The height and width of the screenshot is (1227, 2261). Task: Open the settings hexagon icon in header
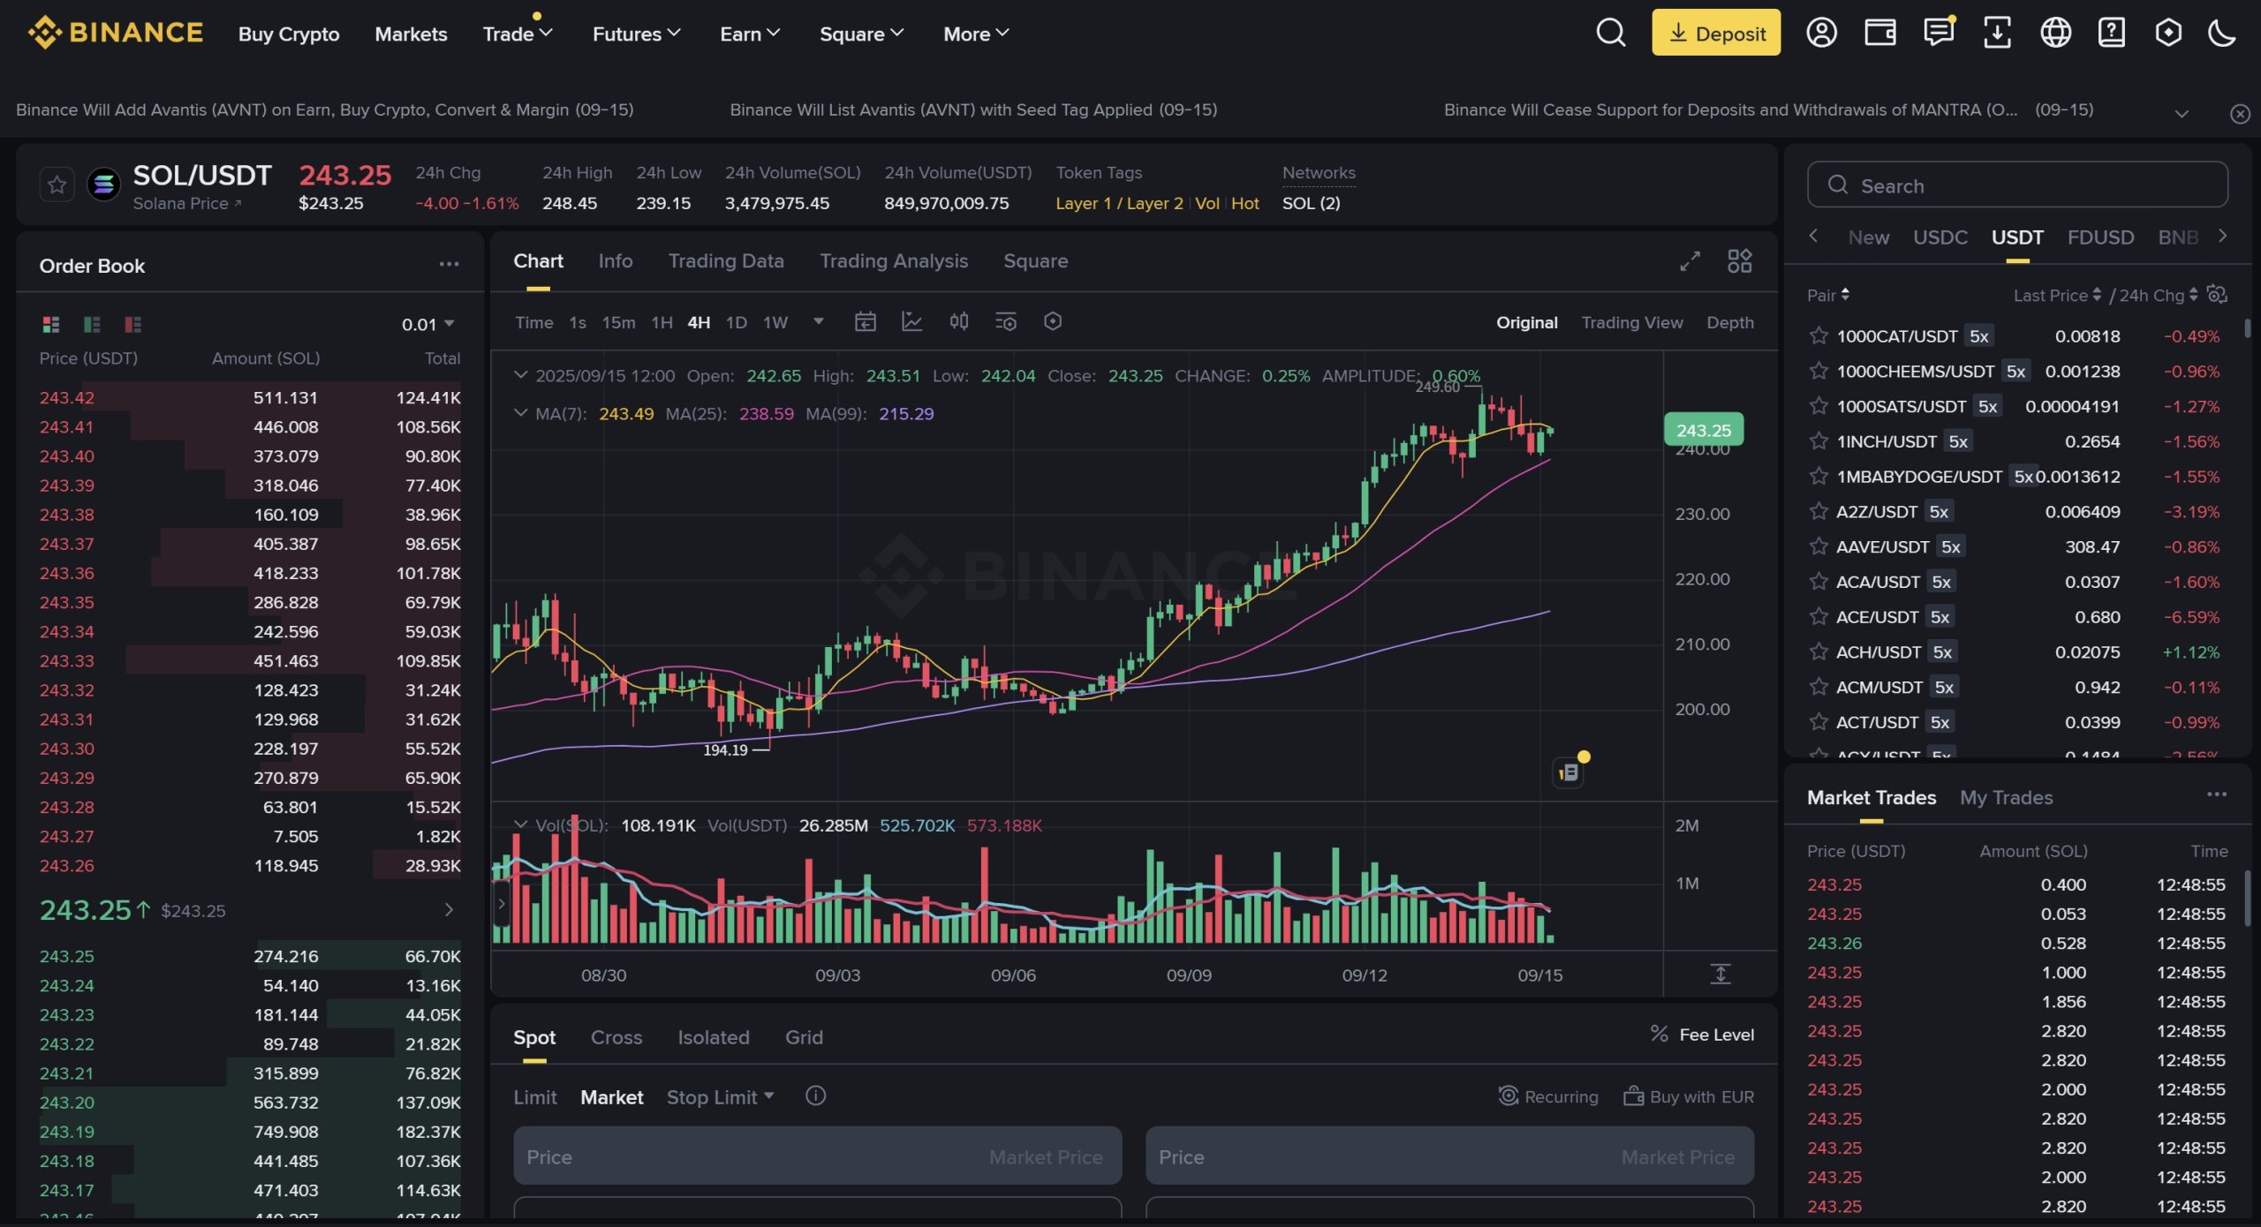tap(2168, 33)
